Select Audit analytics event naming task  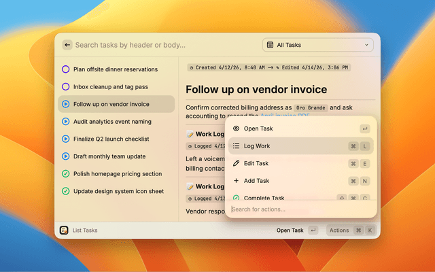coord(116,122)
